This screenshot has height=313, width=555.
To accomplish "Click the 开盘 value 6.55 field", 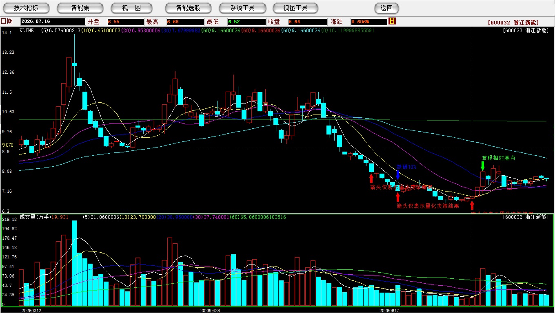I will pos(126,22).
